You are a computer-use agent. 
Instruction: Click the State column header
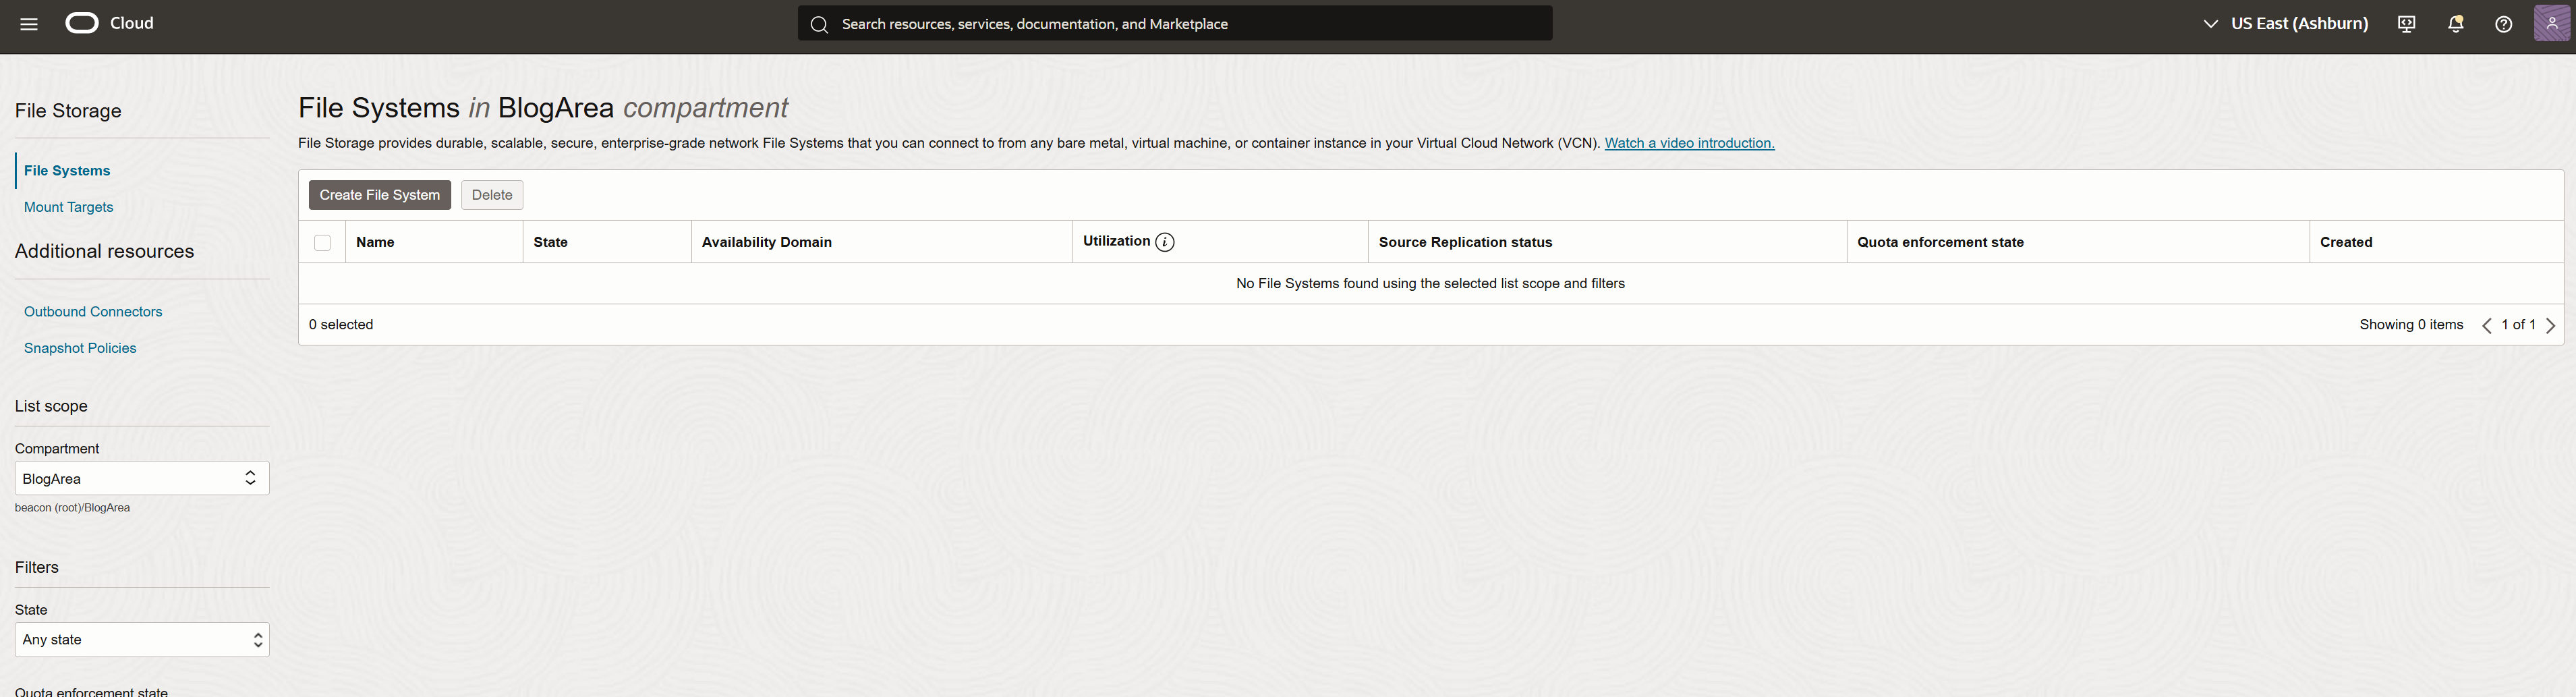(x=551, y=242)
